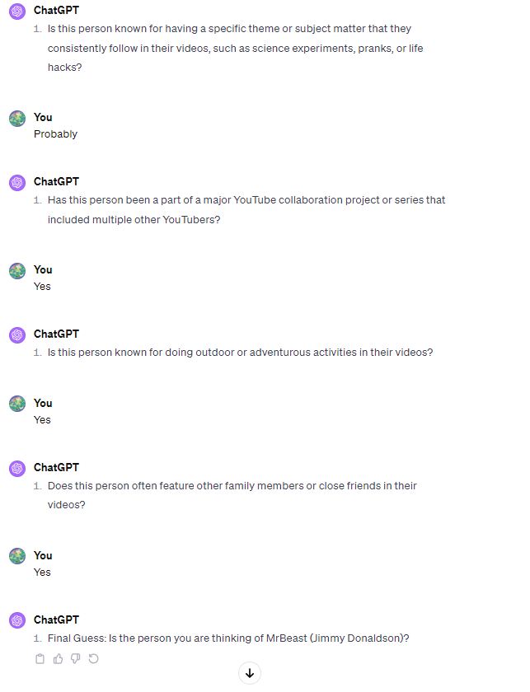Click ChatGPT logo beside outdoor activities question
This screenshot has width=530, height=692.
(x=17, y=335)
